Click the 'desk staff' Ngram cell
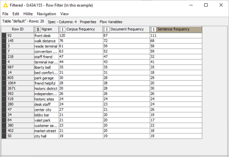Viewport: 229px width, 157px height. tap(47, 104)
